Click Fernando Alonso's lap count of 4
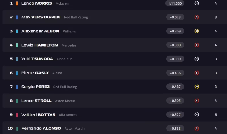Screen dimensions: 227x134 coord(216,128)
